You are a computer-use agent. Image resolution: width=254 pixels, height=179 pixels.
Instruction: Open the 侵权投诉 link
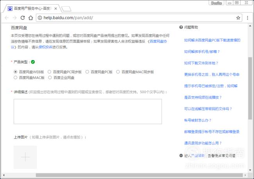pyautogui.click(x=45, y=47)
